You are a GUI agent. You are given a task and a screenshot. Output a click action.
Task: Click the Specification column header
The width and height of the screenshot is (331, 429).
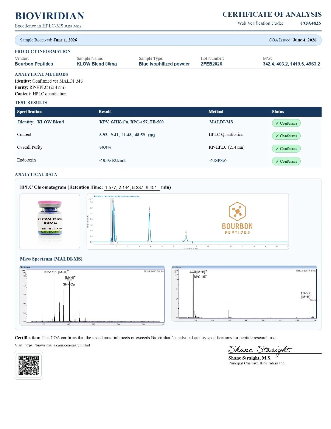coord(30,112)
